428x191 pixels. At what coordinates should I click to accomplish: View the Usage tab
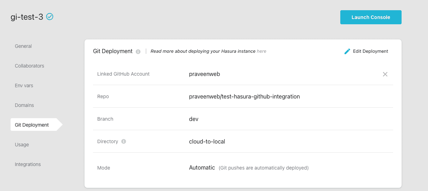(22, 145)
